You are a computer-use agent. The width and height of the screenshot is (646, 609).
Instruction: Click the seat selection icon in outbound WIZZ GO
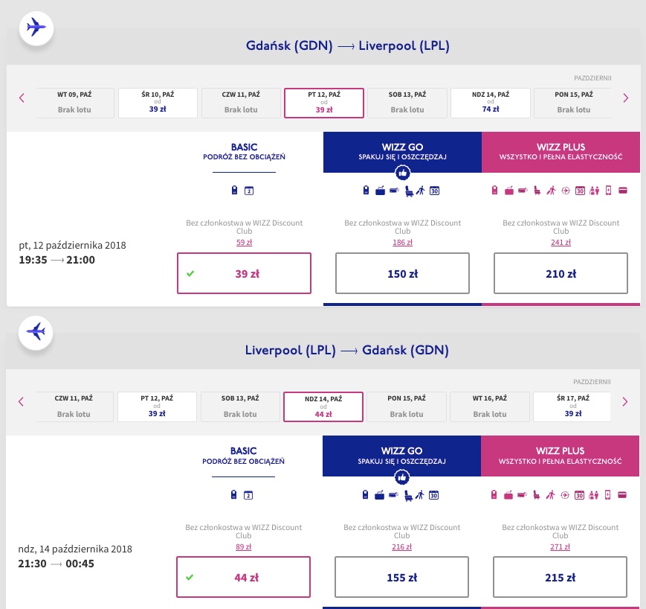408,191
